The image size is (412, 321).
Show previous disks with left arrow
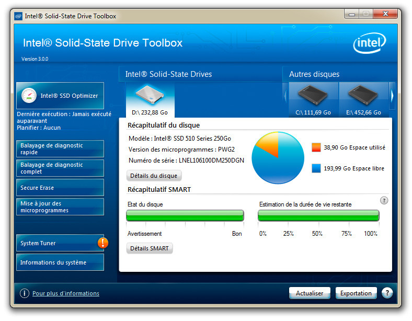coord(285,96)
